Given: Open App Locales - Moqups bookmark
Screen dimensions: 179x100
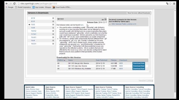Looking at the screenshot, I should pyautogui.click(x=42, y=7).
